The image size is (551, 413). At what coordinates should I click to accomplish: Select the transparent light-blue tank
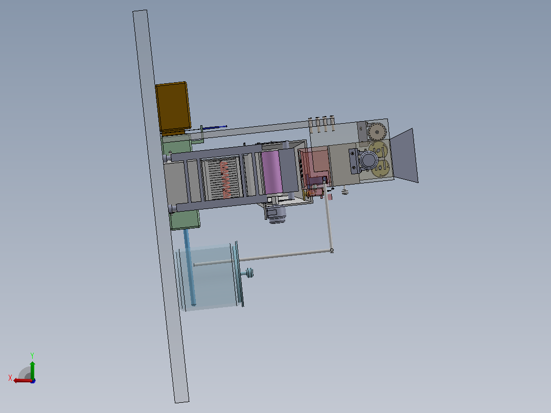click(210, 278)
